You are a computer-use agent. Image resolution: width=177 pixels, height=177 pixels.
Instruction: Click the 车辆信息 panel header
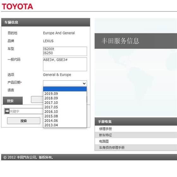pyautogui.click(x=46, y=22)
